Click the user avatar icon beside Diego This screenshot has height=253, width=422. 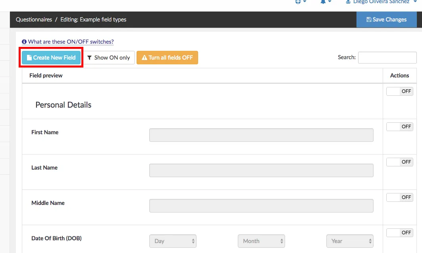[349, 2]
